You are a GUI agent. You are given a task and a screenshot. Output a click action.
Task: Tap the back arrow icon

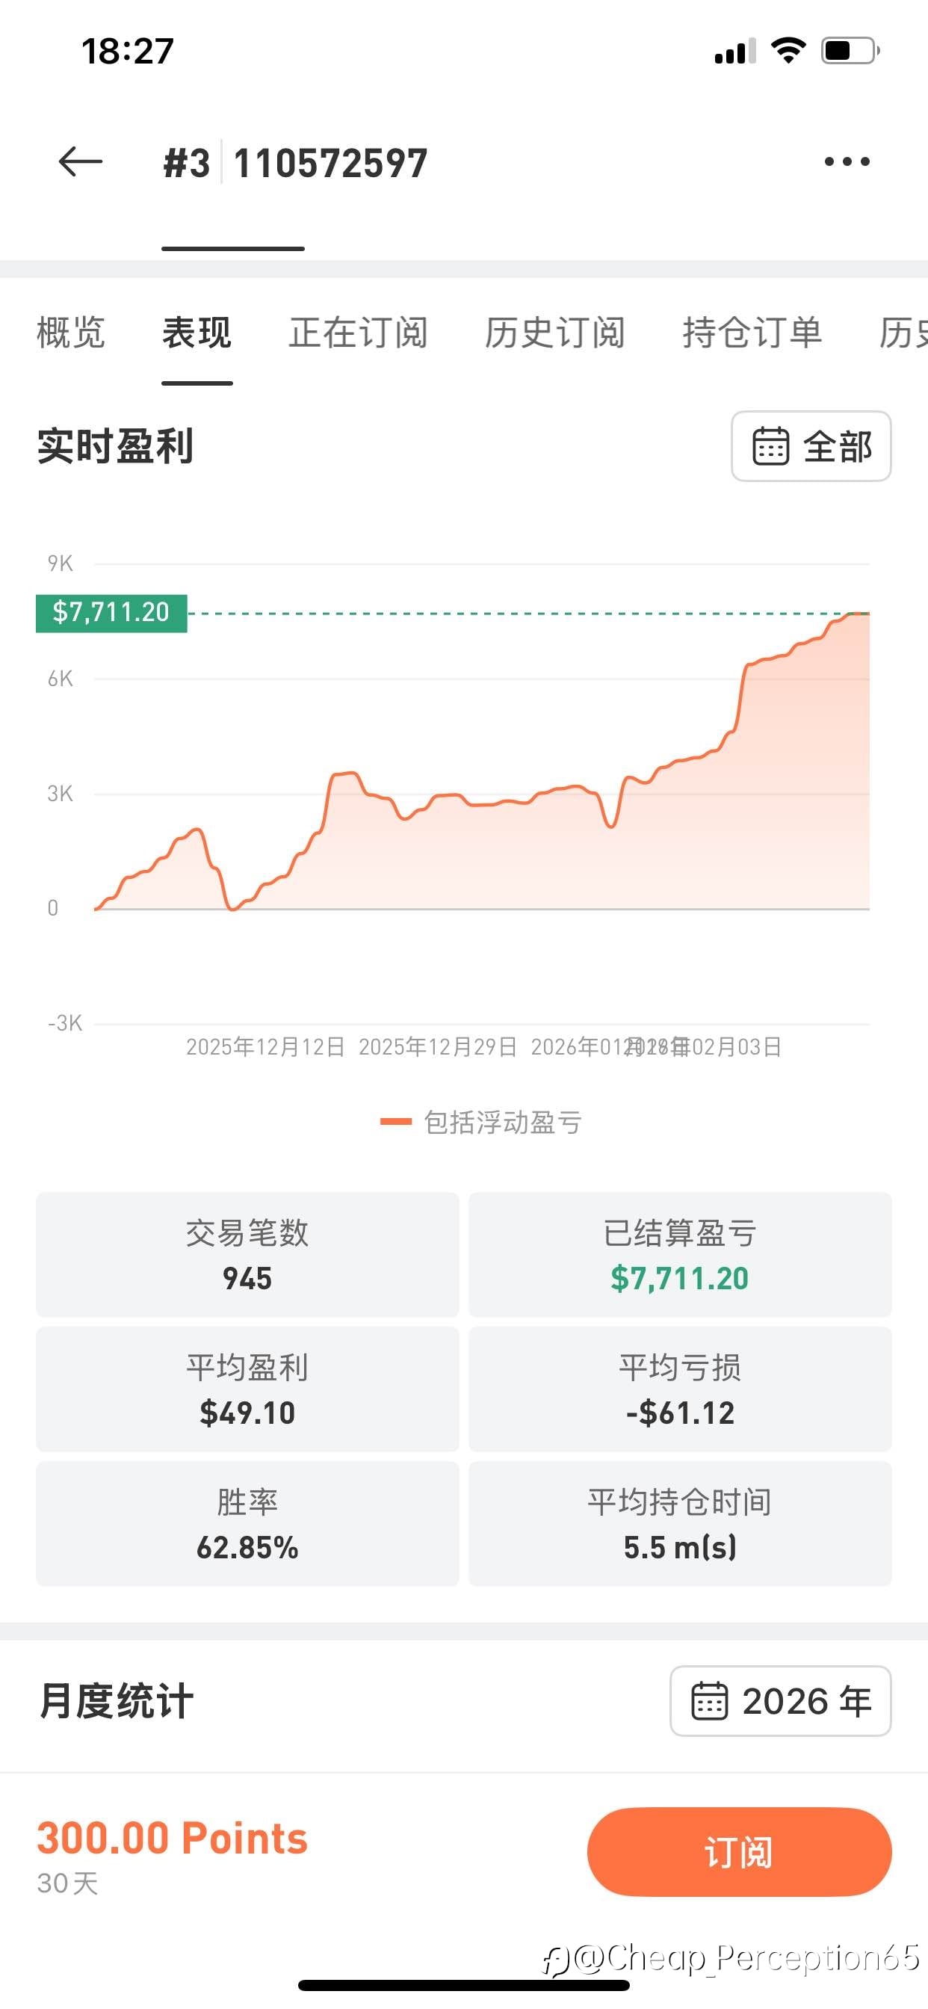tap(81, 162)
